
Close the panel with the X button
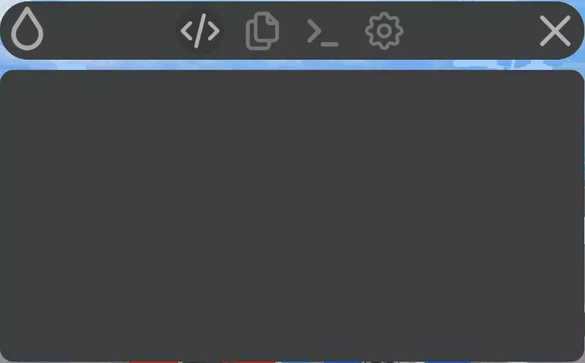tap(555, 31)
